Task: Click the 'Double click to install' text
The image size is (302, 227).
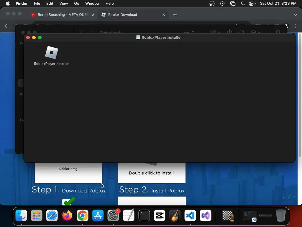Action: coord(151,173)
